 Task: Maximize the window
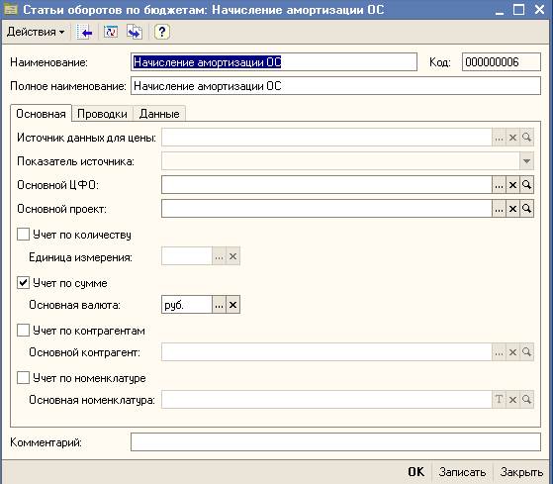518,9
